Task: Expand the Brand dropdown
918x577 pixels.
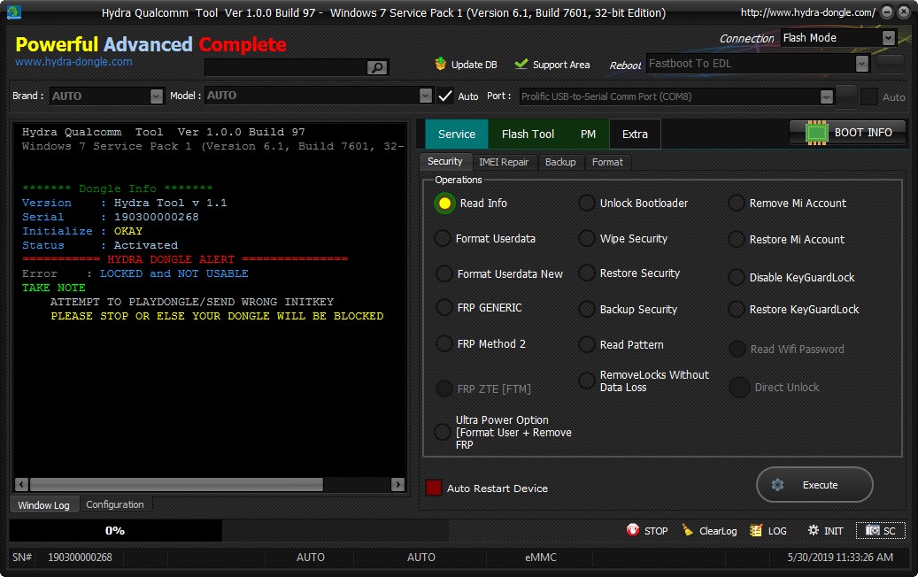Action: click(x=157, y=96)
